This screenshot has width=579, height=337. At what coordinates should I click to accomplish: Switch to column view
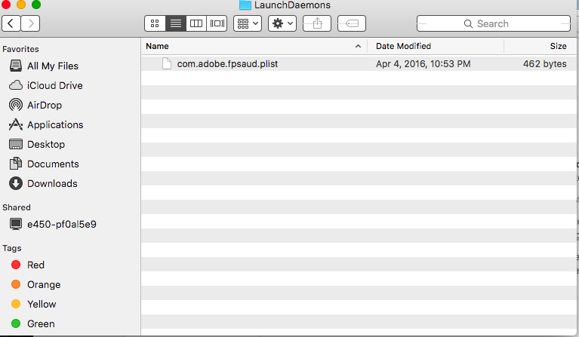(196, 23)
